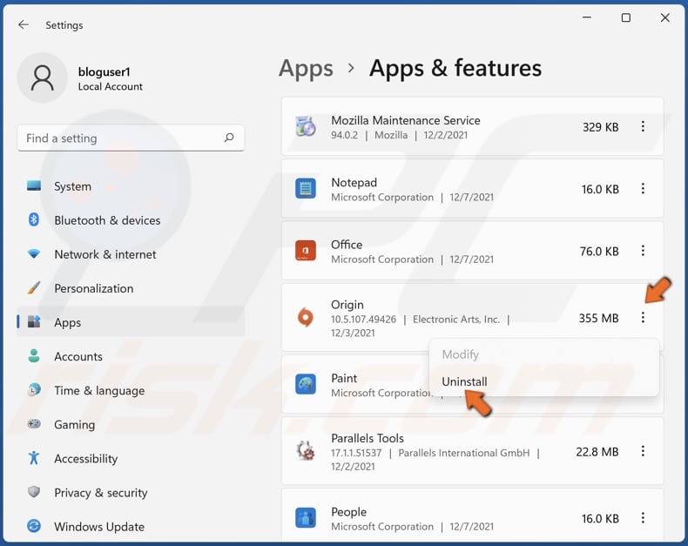This screenshot has height=546, width=688.
Task: Select the Mozilla Maintenance Service name
Action: pyautogui.click(x=406, y=120)
